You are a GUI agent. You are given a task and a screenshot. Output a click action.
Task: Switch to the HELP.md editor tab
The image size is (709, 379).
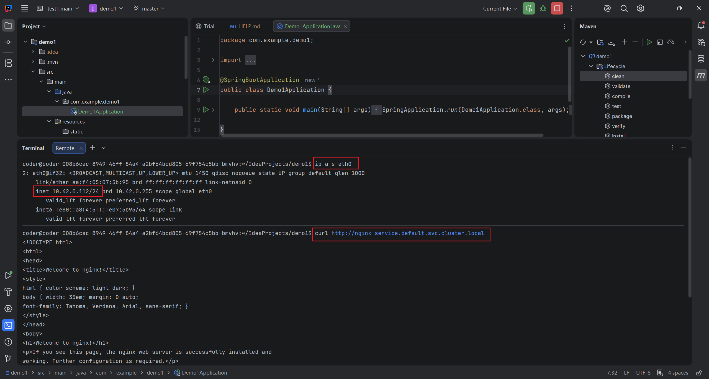pyautogui.click(x=245, y=26)
